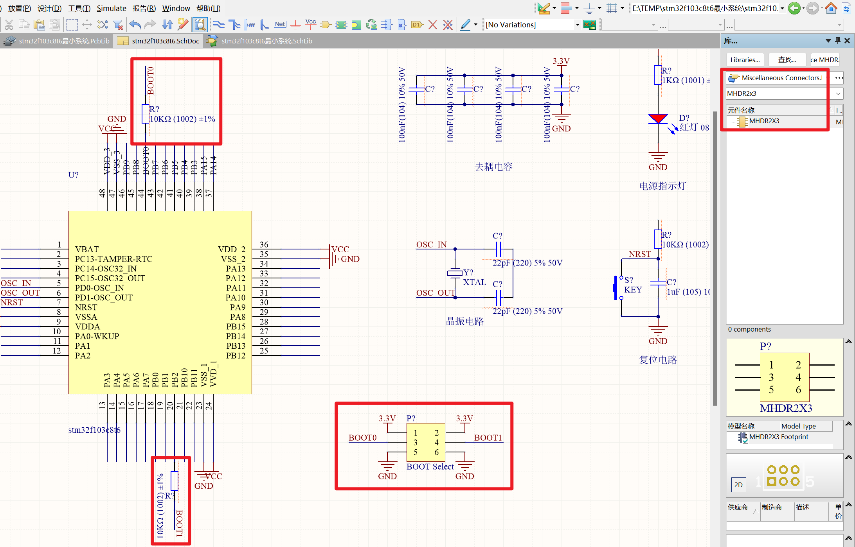
Task: Click the cross-probe icon
Action: [x=183, y=25]
